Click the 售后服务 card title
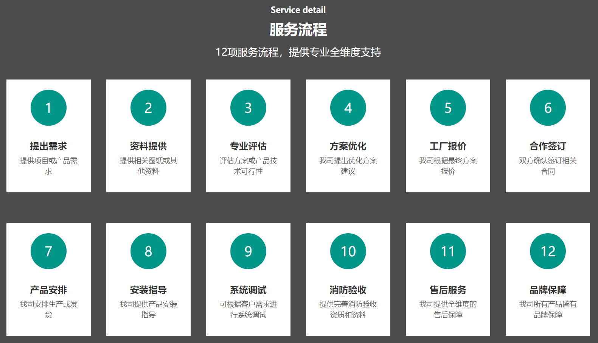 tap(448, 290)
